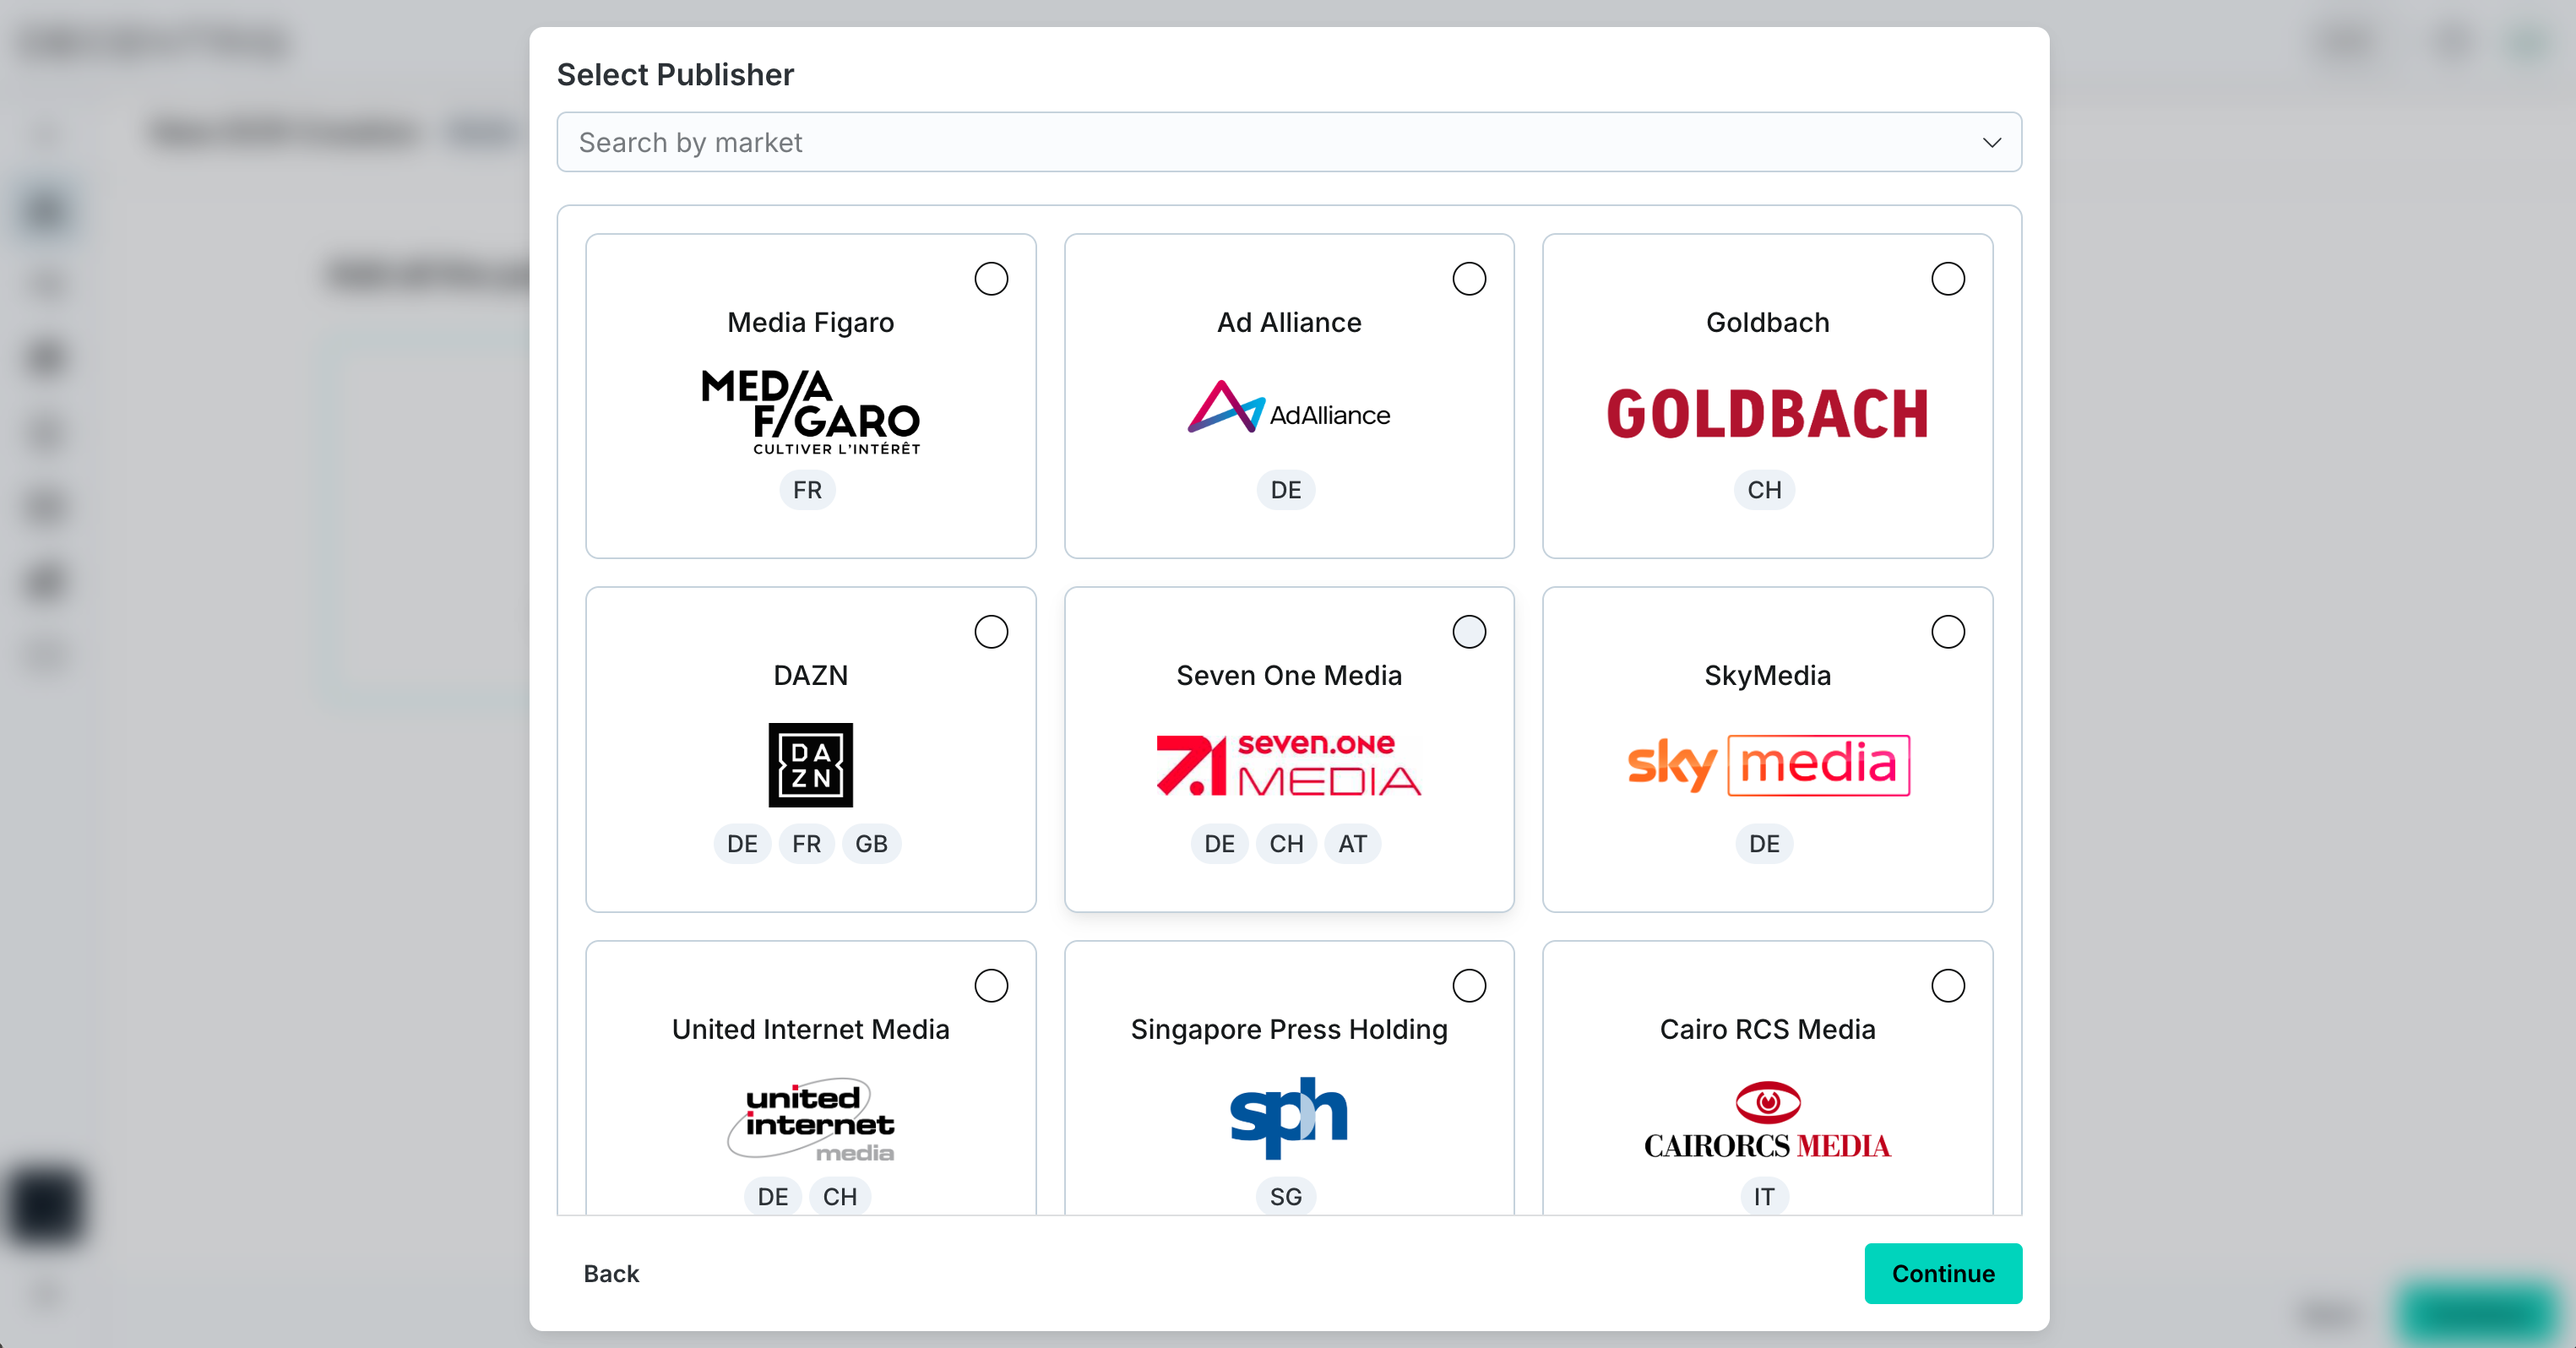The width and height of the screenshot is (2576, 1348).
Task: Click inside the Search by market field
Action: point(1100,142)
